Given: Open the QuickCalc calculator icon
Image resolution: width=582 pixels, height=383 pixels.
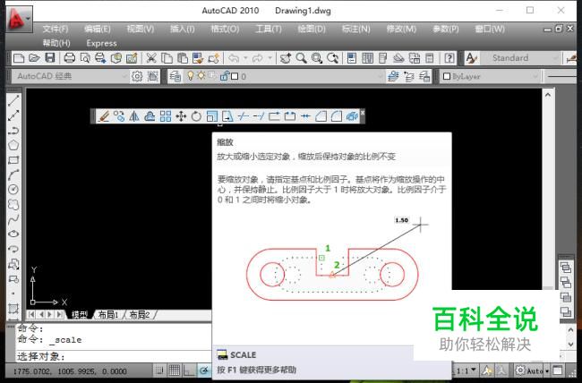Looking at the screenshot, I should (x=430, y=58).
